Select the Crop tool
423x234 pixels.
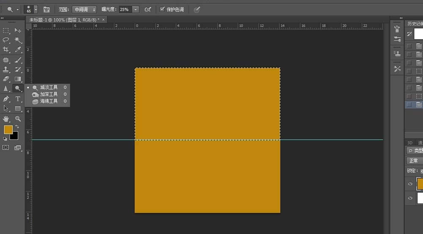pos(5,49)
